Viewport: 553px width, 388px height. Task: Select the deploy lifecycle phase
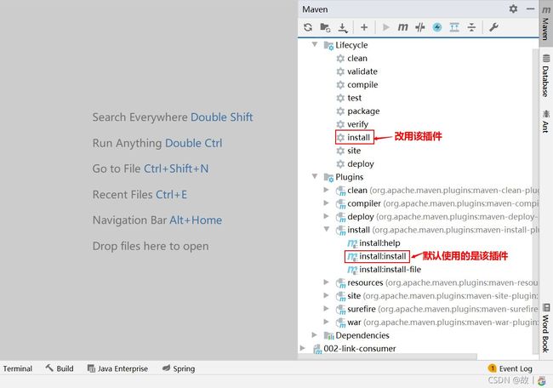pyautogui.click(x=361, y=163)
